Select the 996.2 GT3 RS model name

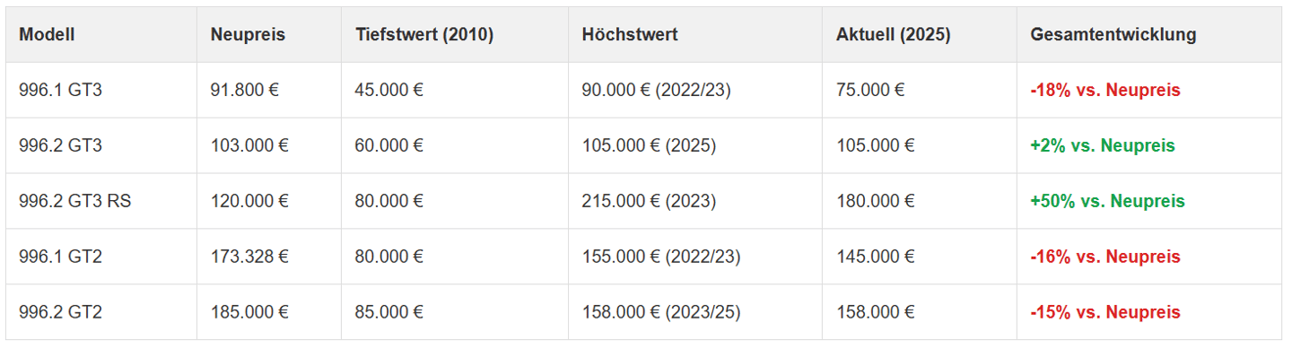click(x=74, y=201)
